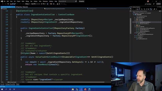
Task: Open the File menu
Action: [5, 1]
